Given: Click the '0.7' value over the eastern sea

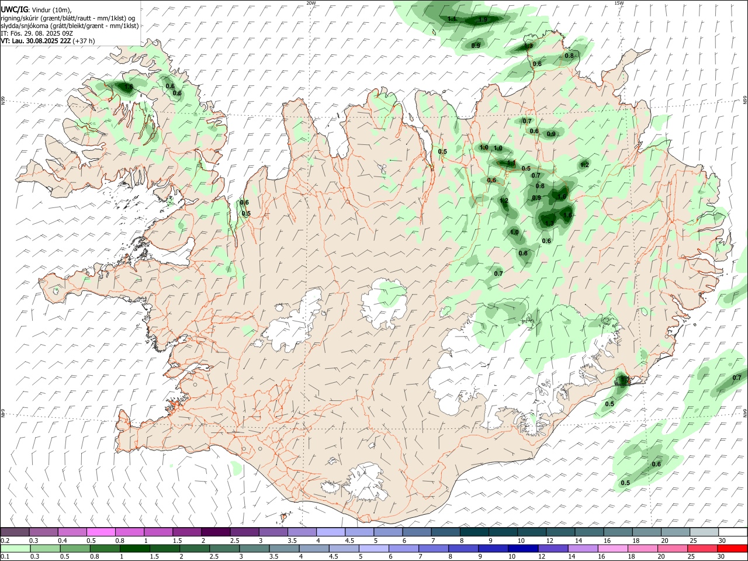Looking at the screenshot, I should pos(737,378).
